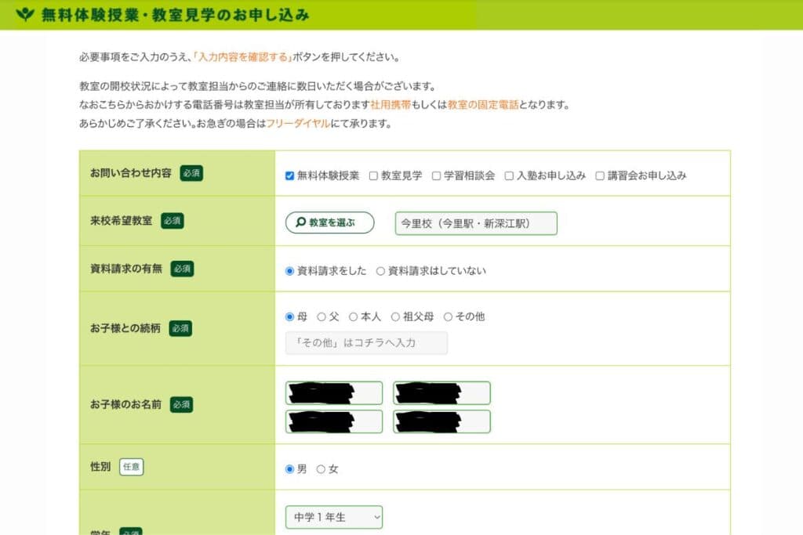This screenshot has width=803, height=535.
Task: Click the 資料請求の有無 row label
Action: tap(126, 269)
